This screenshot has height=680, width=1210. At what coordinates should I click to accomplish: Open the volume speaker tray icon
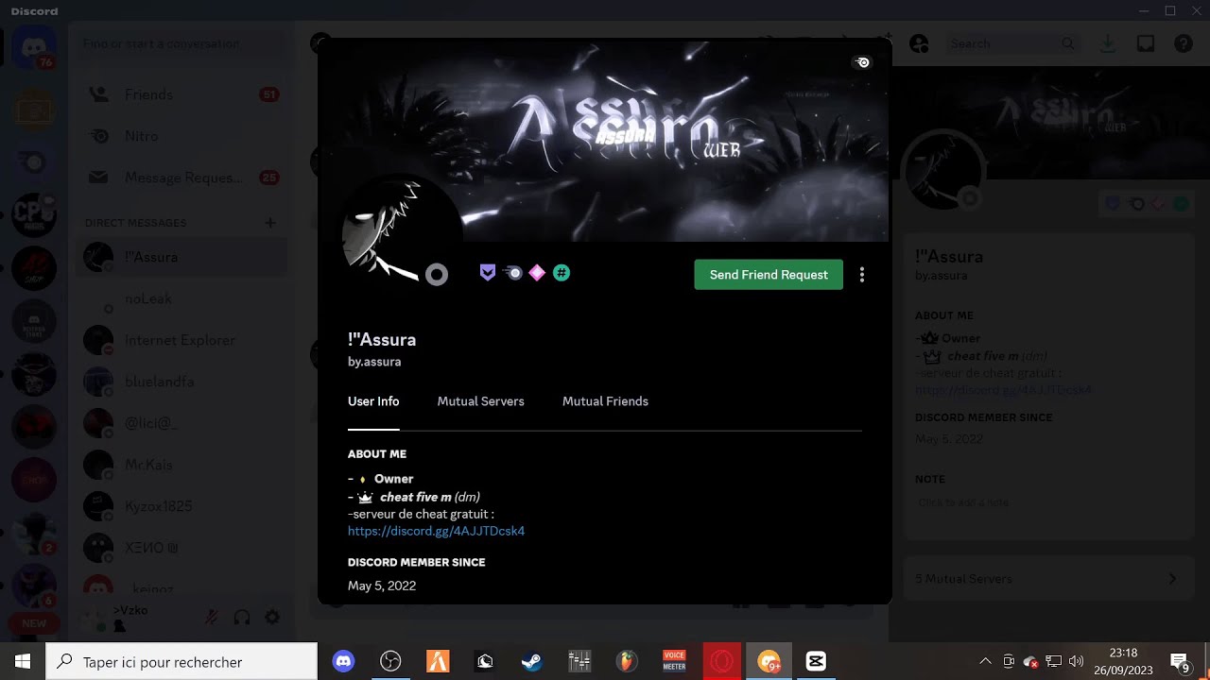[1076, 661]
